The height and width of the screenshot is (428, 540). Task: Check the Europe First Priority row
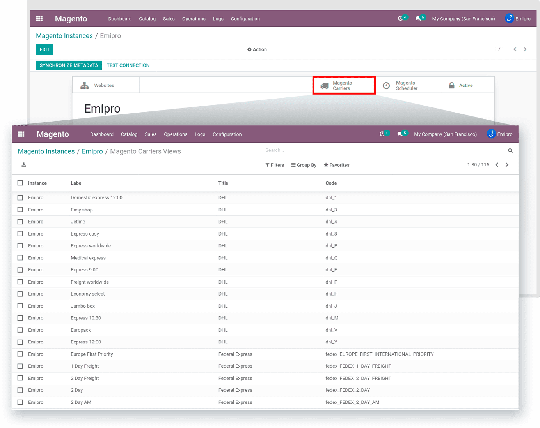point(20,354)
